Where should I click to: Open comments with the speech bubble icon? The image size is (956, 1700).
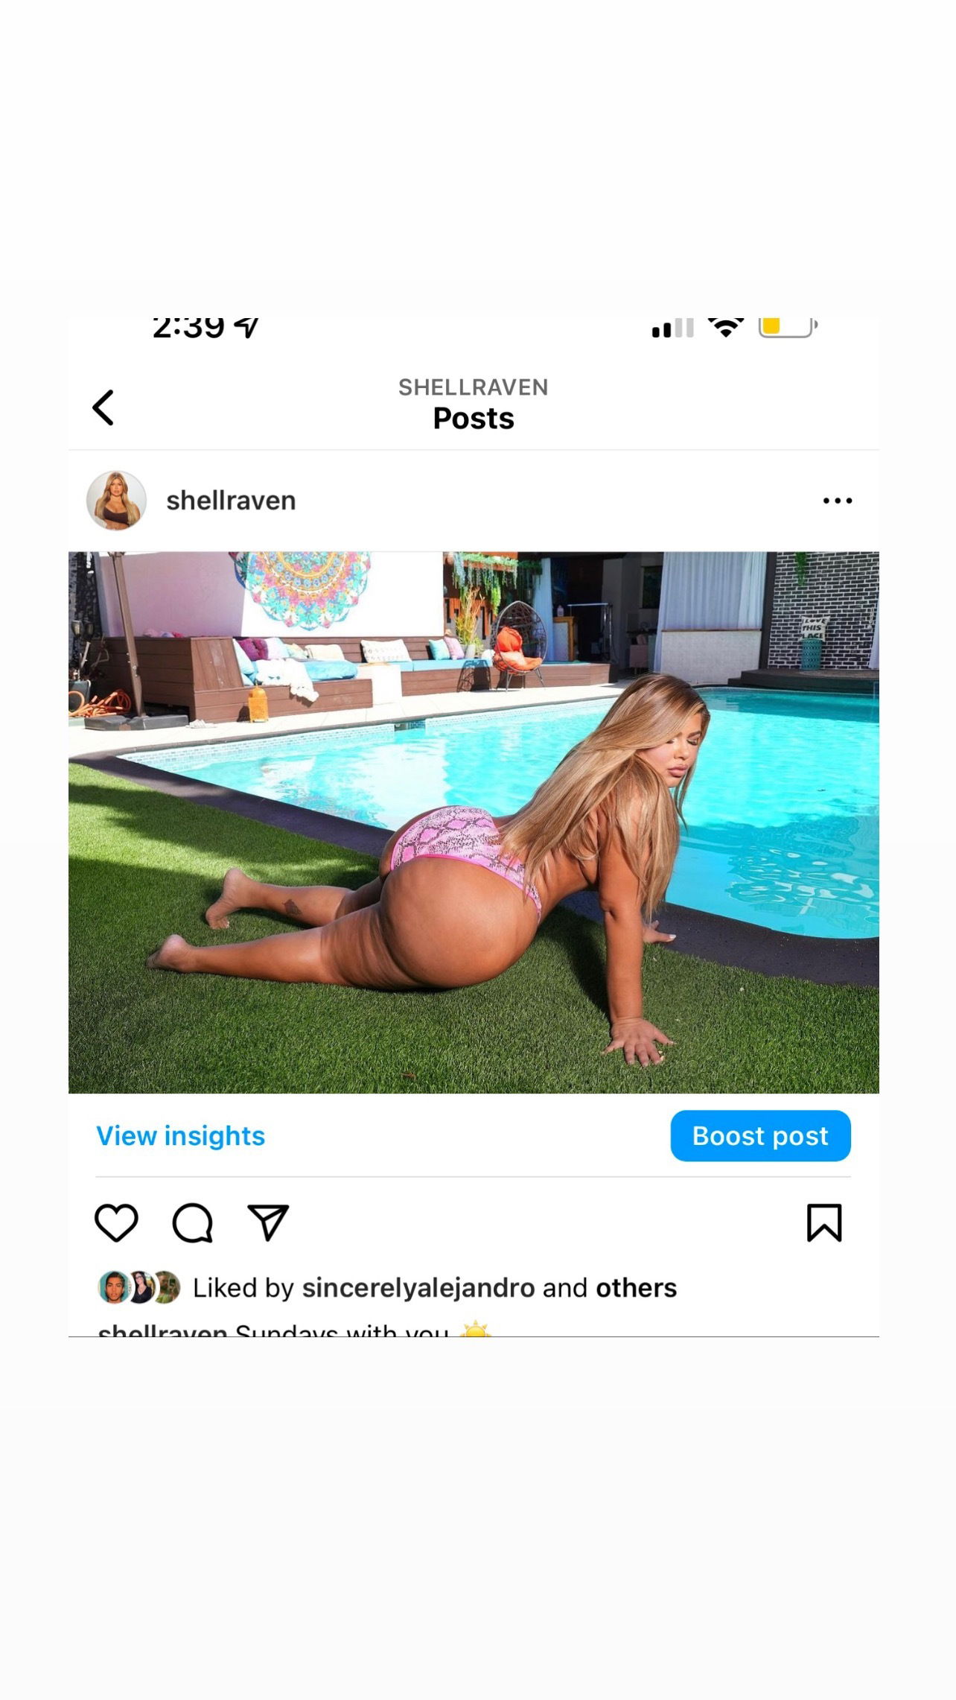click(193, 1222)
